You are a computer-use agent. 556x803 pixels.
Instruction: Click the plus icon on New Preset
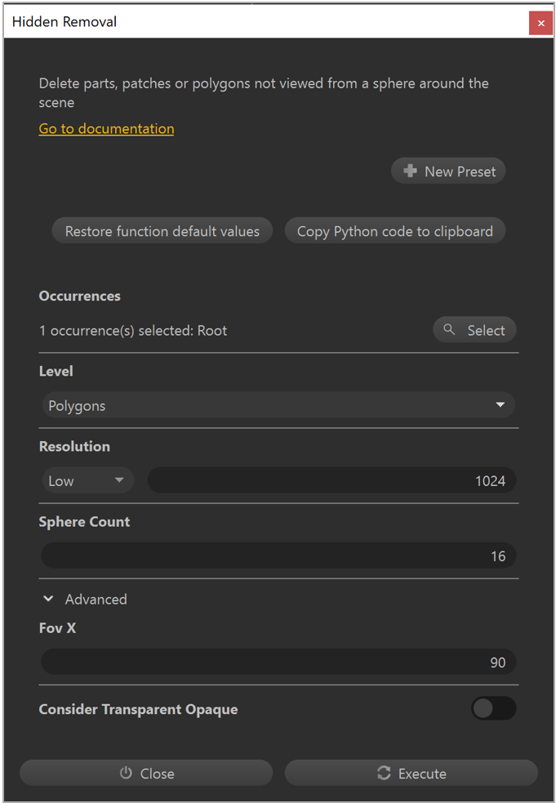point(410,172)
